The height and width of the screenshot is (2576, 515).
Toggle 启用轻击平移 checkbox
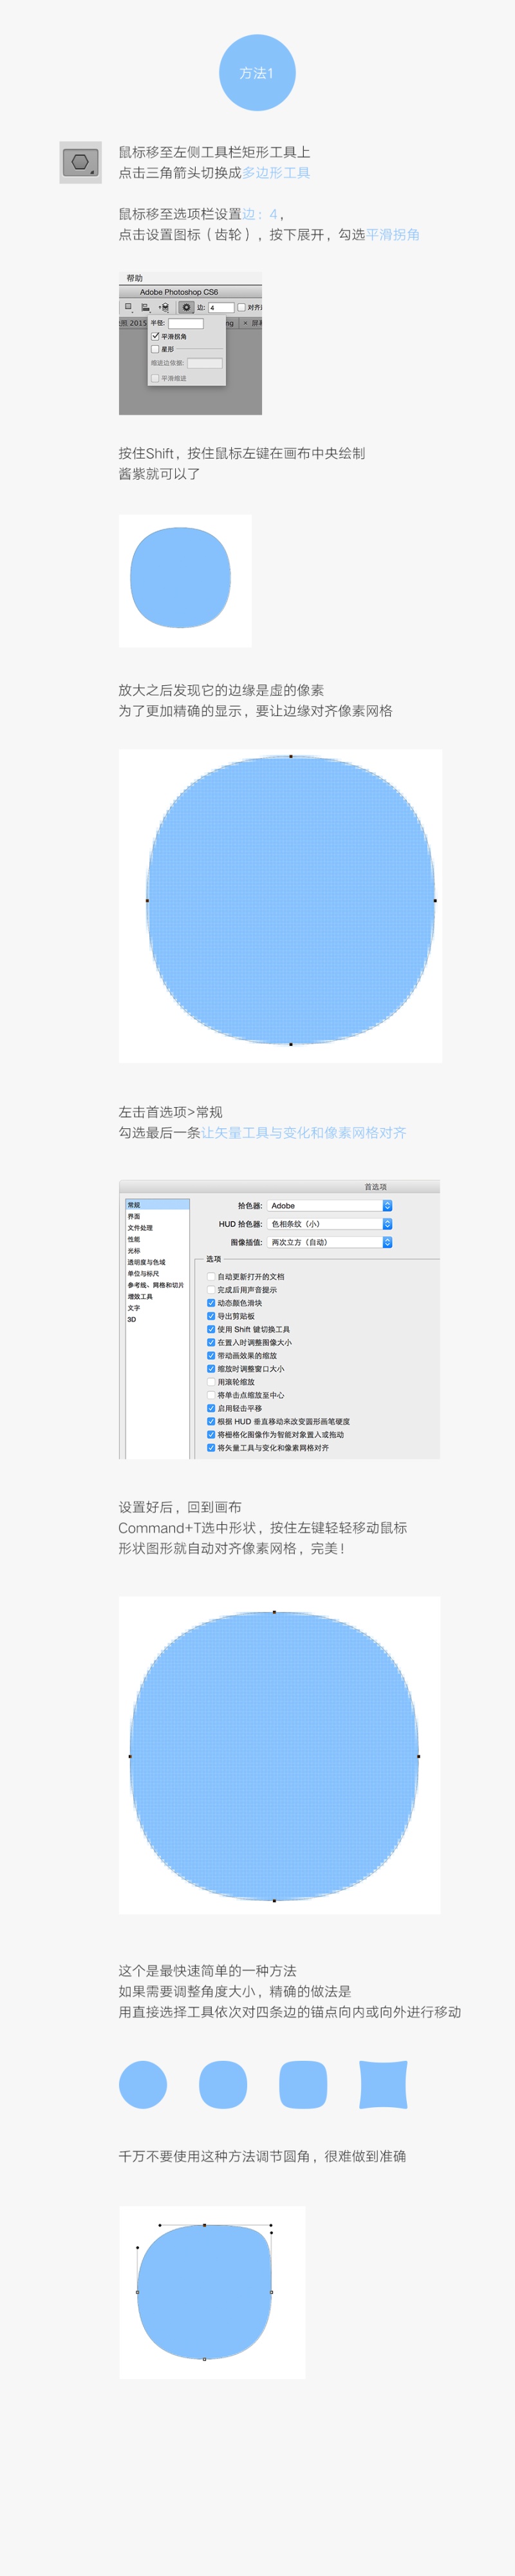point(211,1408)
